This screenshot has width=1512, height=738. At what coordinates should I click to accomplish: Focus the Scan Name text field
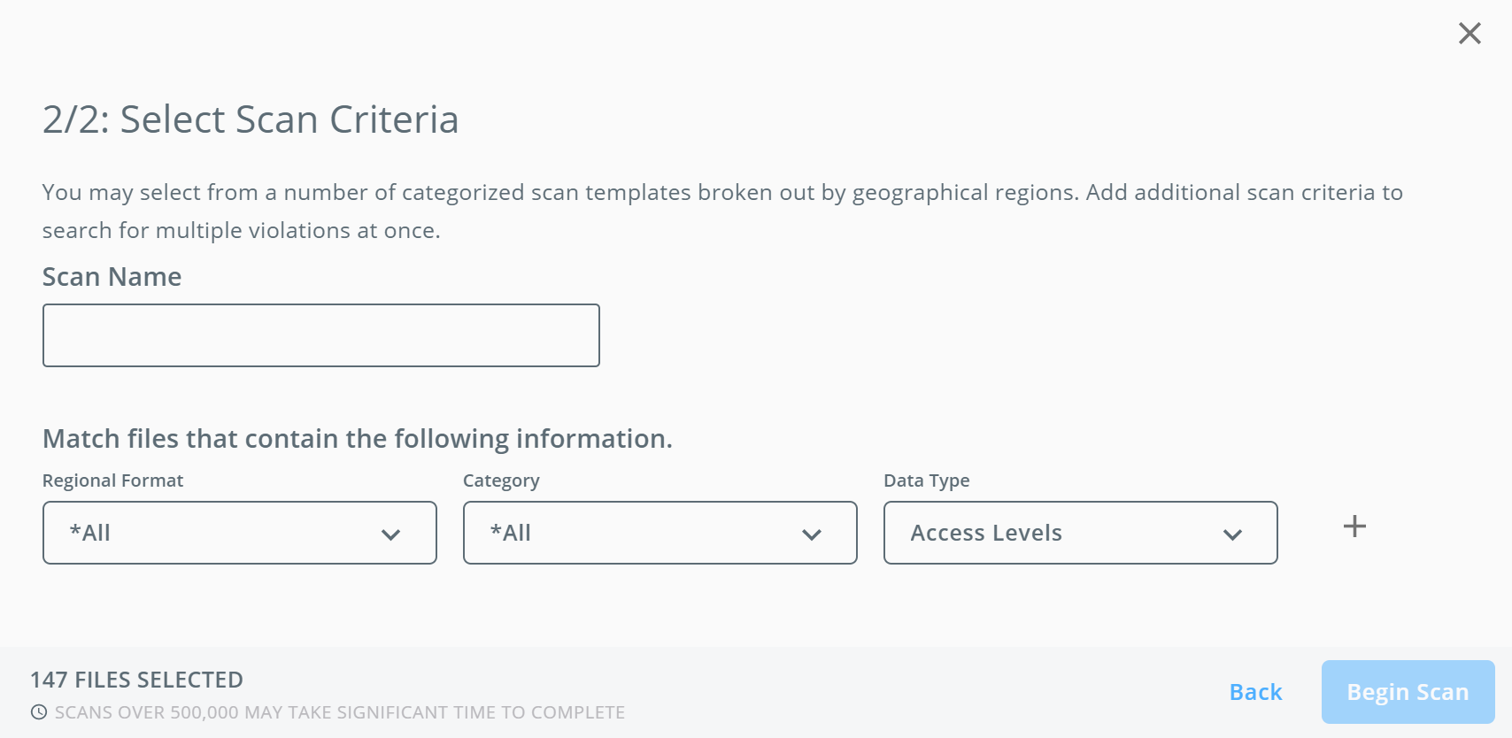[x=321, y=335]
